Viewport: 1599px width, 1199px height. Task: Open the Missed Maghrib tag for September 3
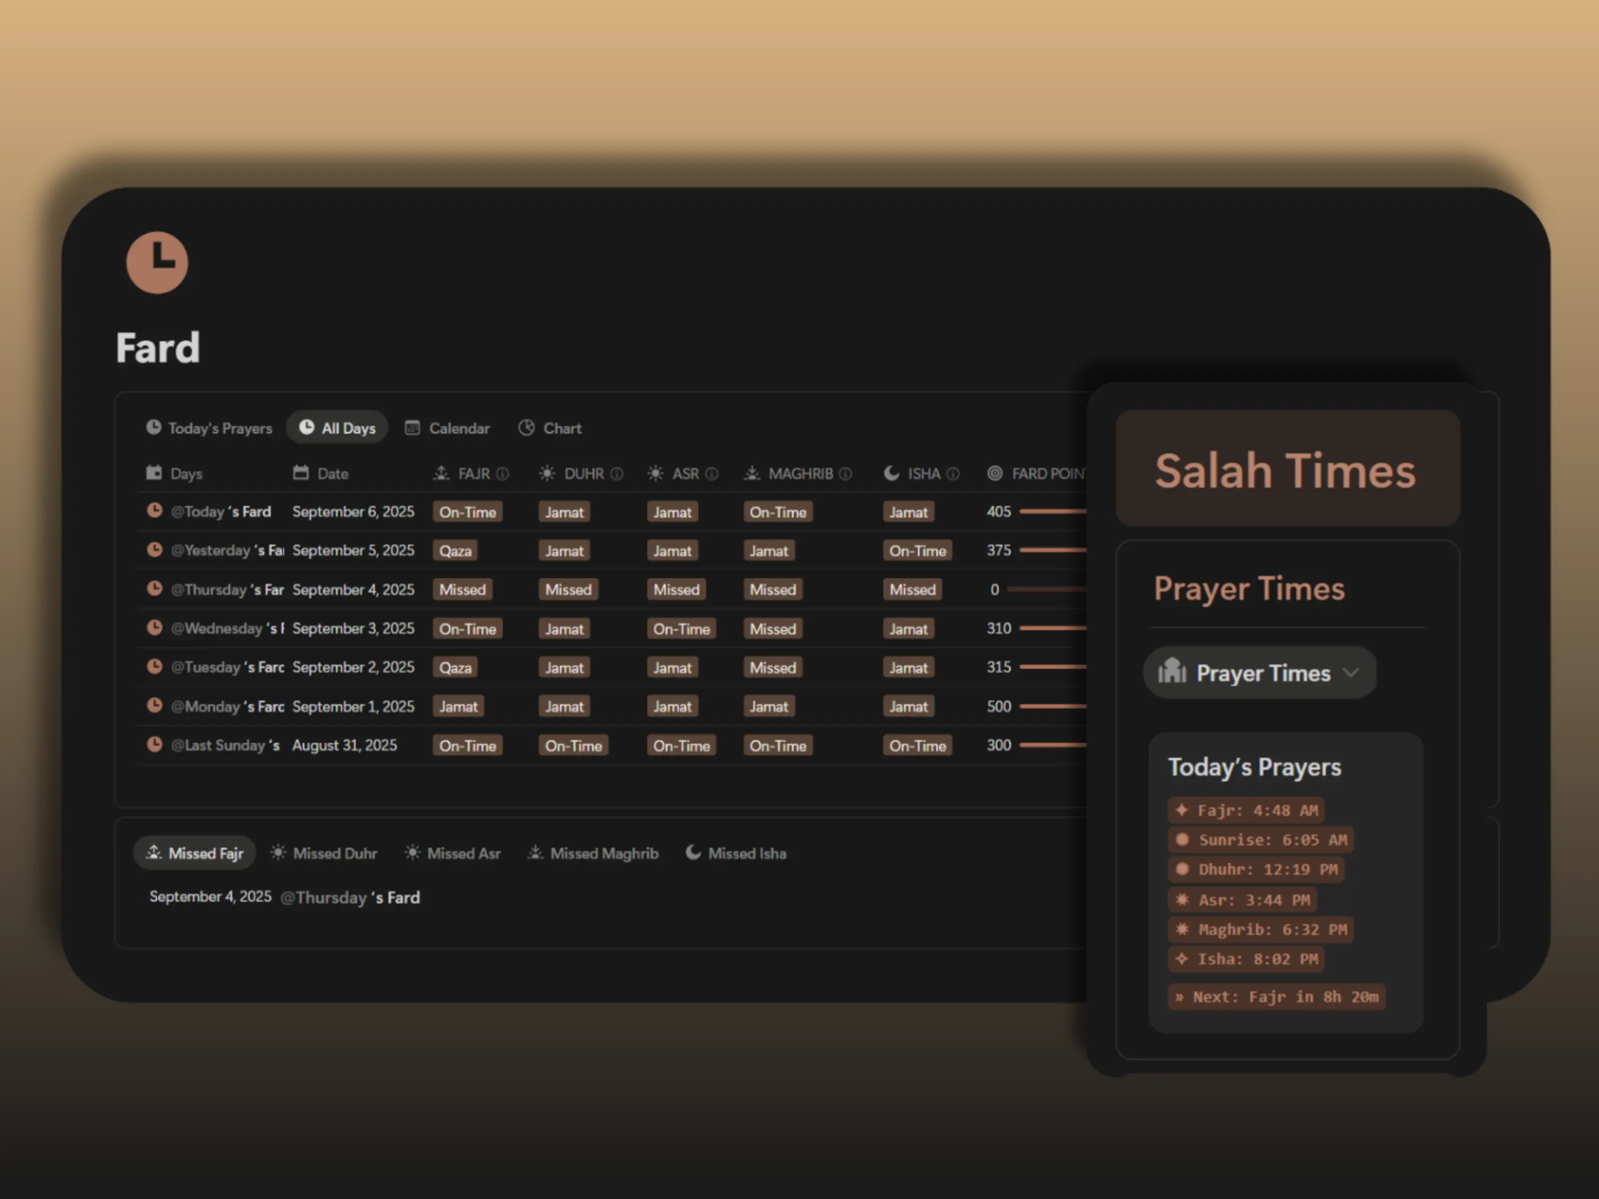tap(772, 629)
